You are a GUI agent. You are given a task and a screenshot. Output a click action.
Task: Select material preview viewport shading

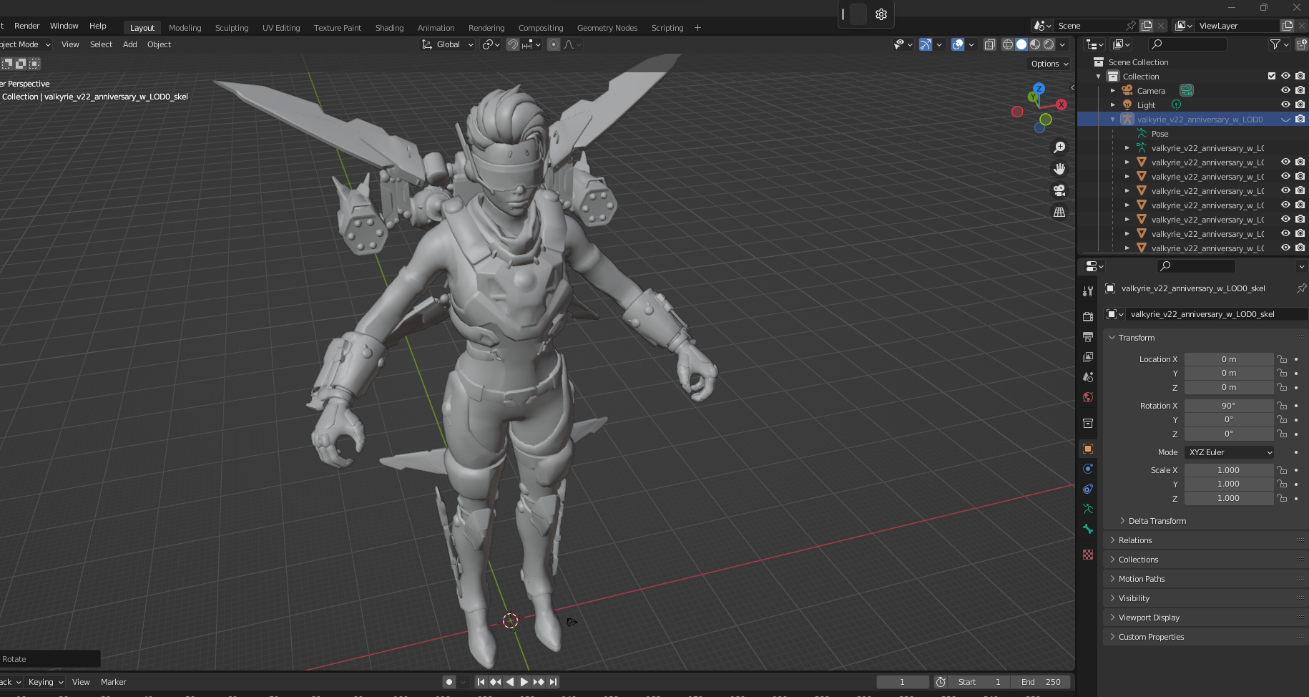point(1035,44)
